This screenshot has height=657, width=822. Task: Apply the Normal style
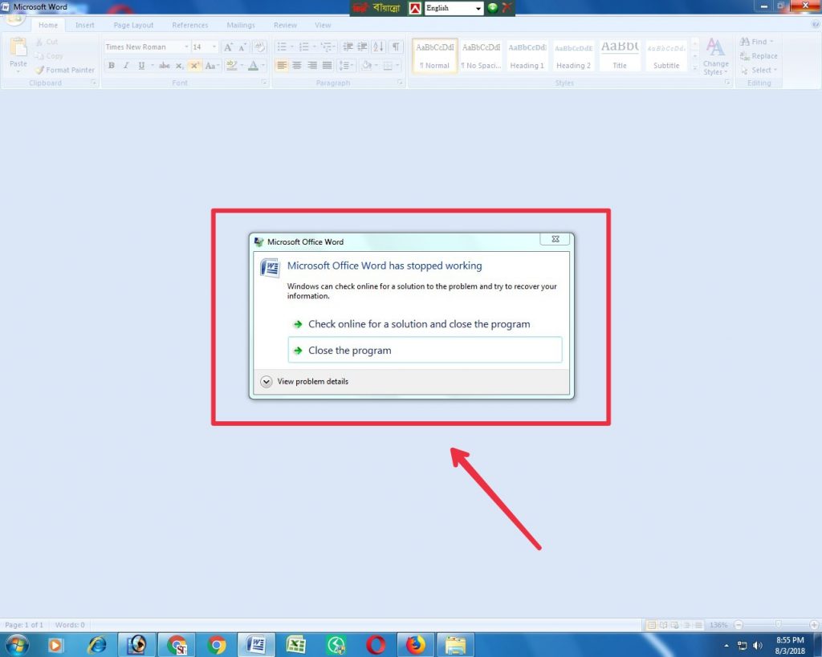tap(434, 55)
